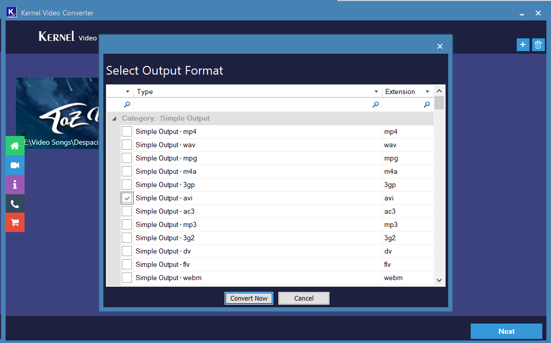Minimize the Kernel Video Converter window
Screen dimensions: 551x343
[522, 13]
